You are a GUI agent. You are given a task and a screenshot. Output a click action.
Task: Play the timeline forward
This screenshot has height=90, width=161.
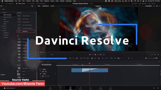click(98, 55)
